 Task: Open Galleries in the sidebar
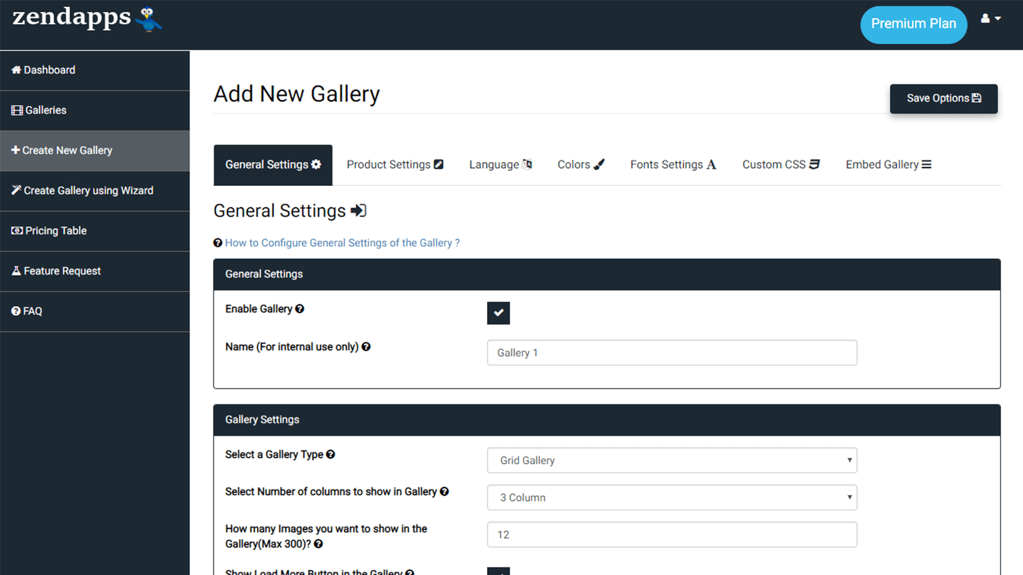[x=95, y=111]
